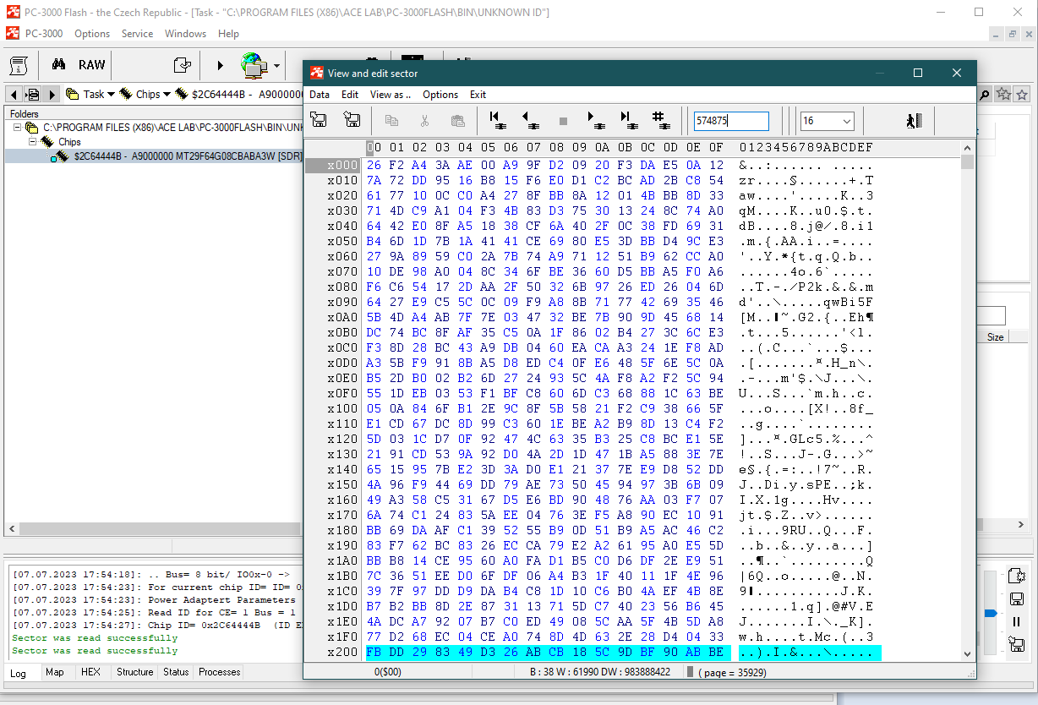
Task: Expand the Task breadcrumb dropdown
Action: [112, 95]
